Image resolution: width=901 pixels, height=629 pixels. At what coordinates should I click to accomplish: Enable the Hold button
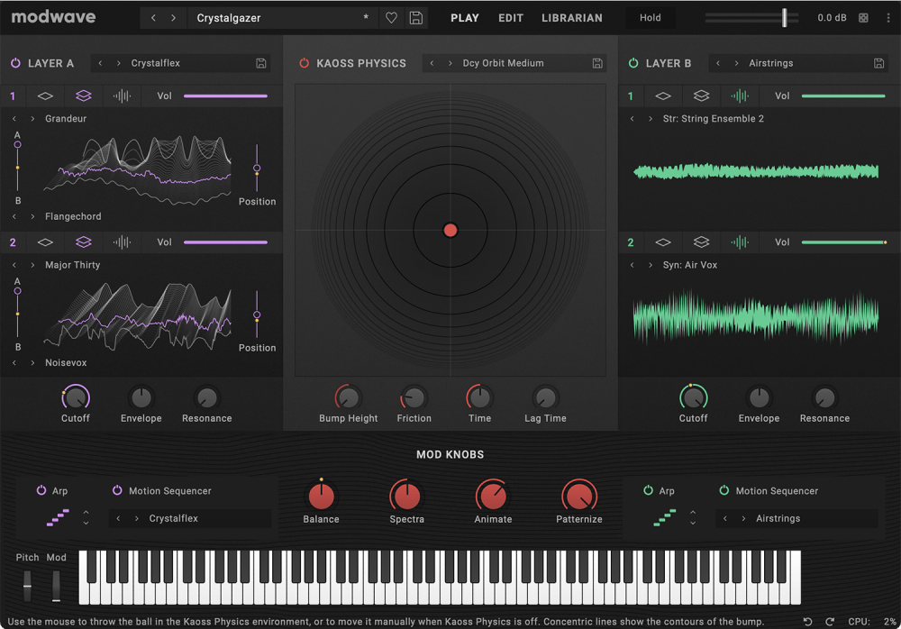[x=650, y=16]
